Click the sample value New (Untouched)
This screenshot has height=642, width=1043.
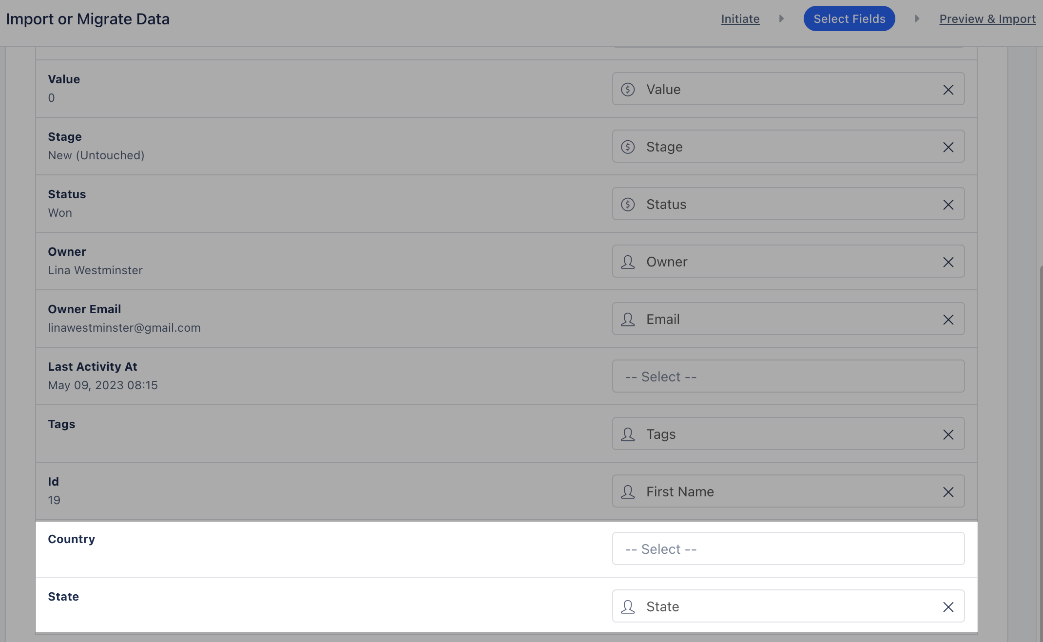(x=96, y=155)
